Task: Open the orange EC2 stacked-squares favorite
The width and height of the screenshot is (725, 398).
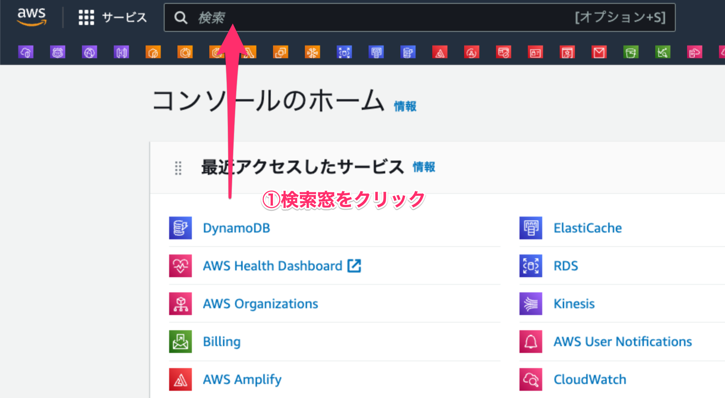Action: click(281, 52)
